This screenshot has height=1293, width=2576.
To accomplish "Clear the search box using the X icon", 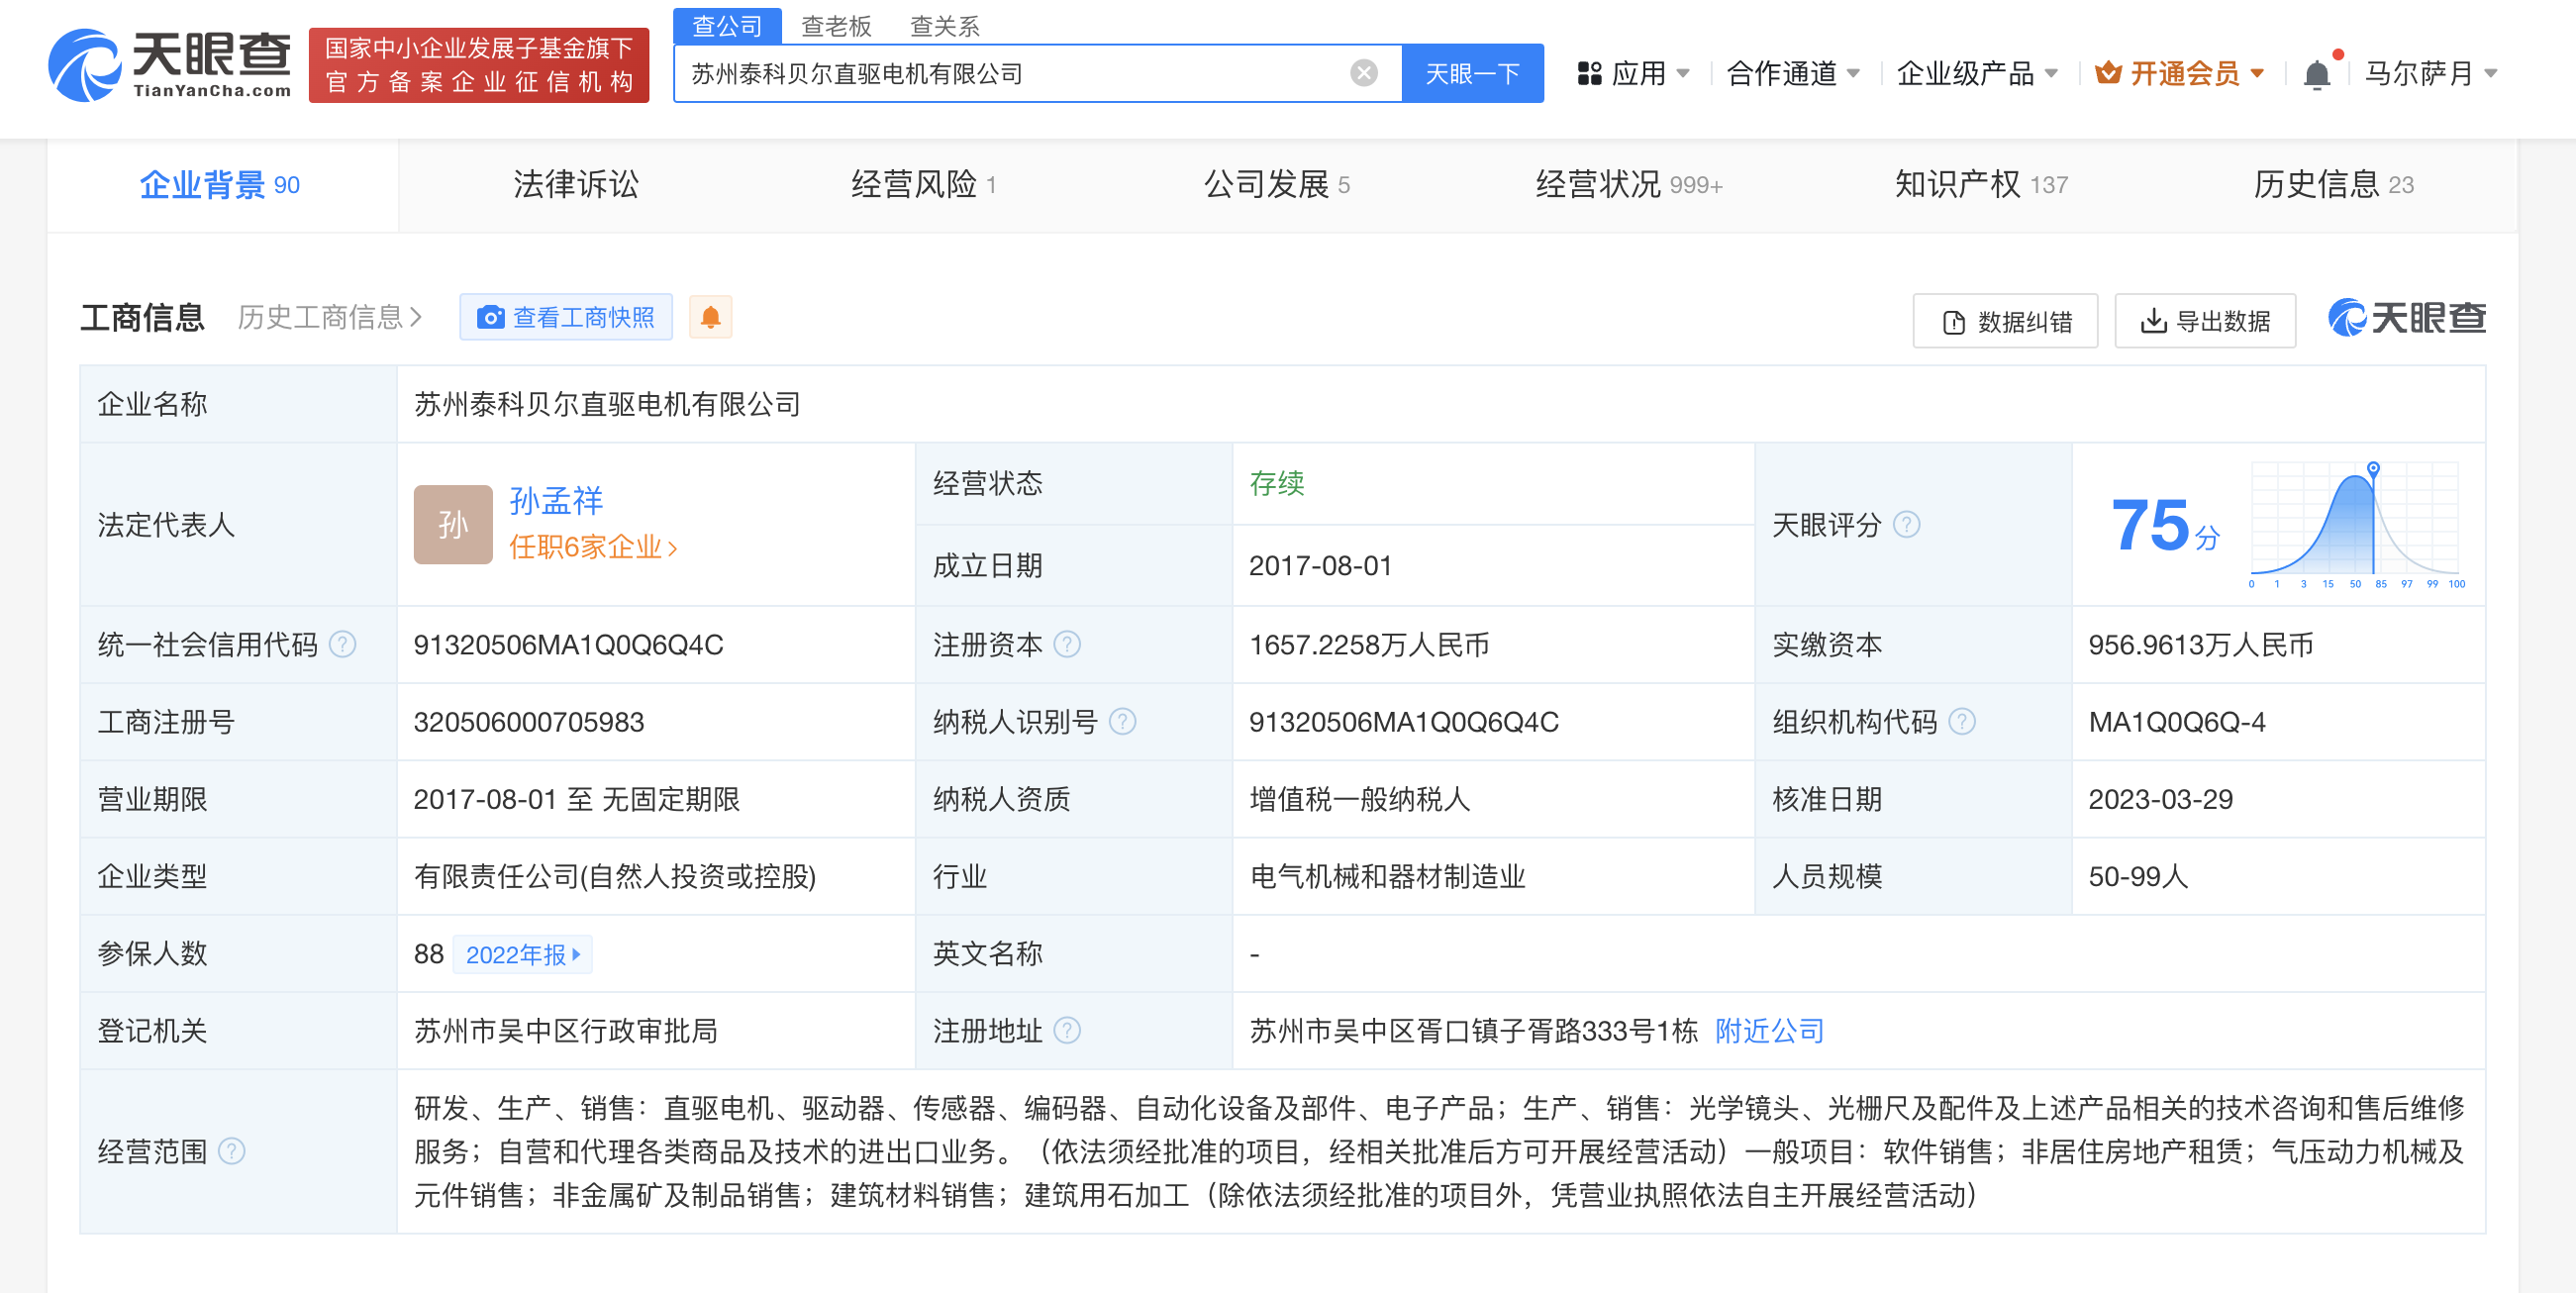I will coord(1362,71).
